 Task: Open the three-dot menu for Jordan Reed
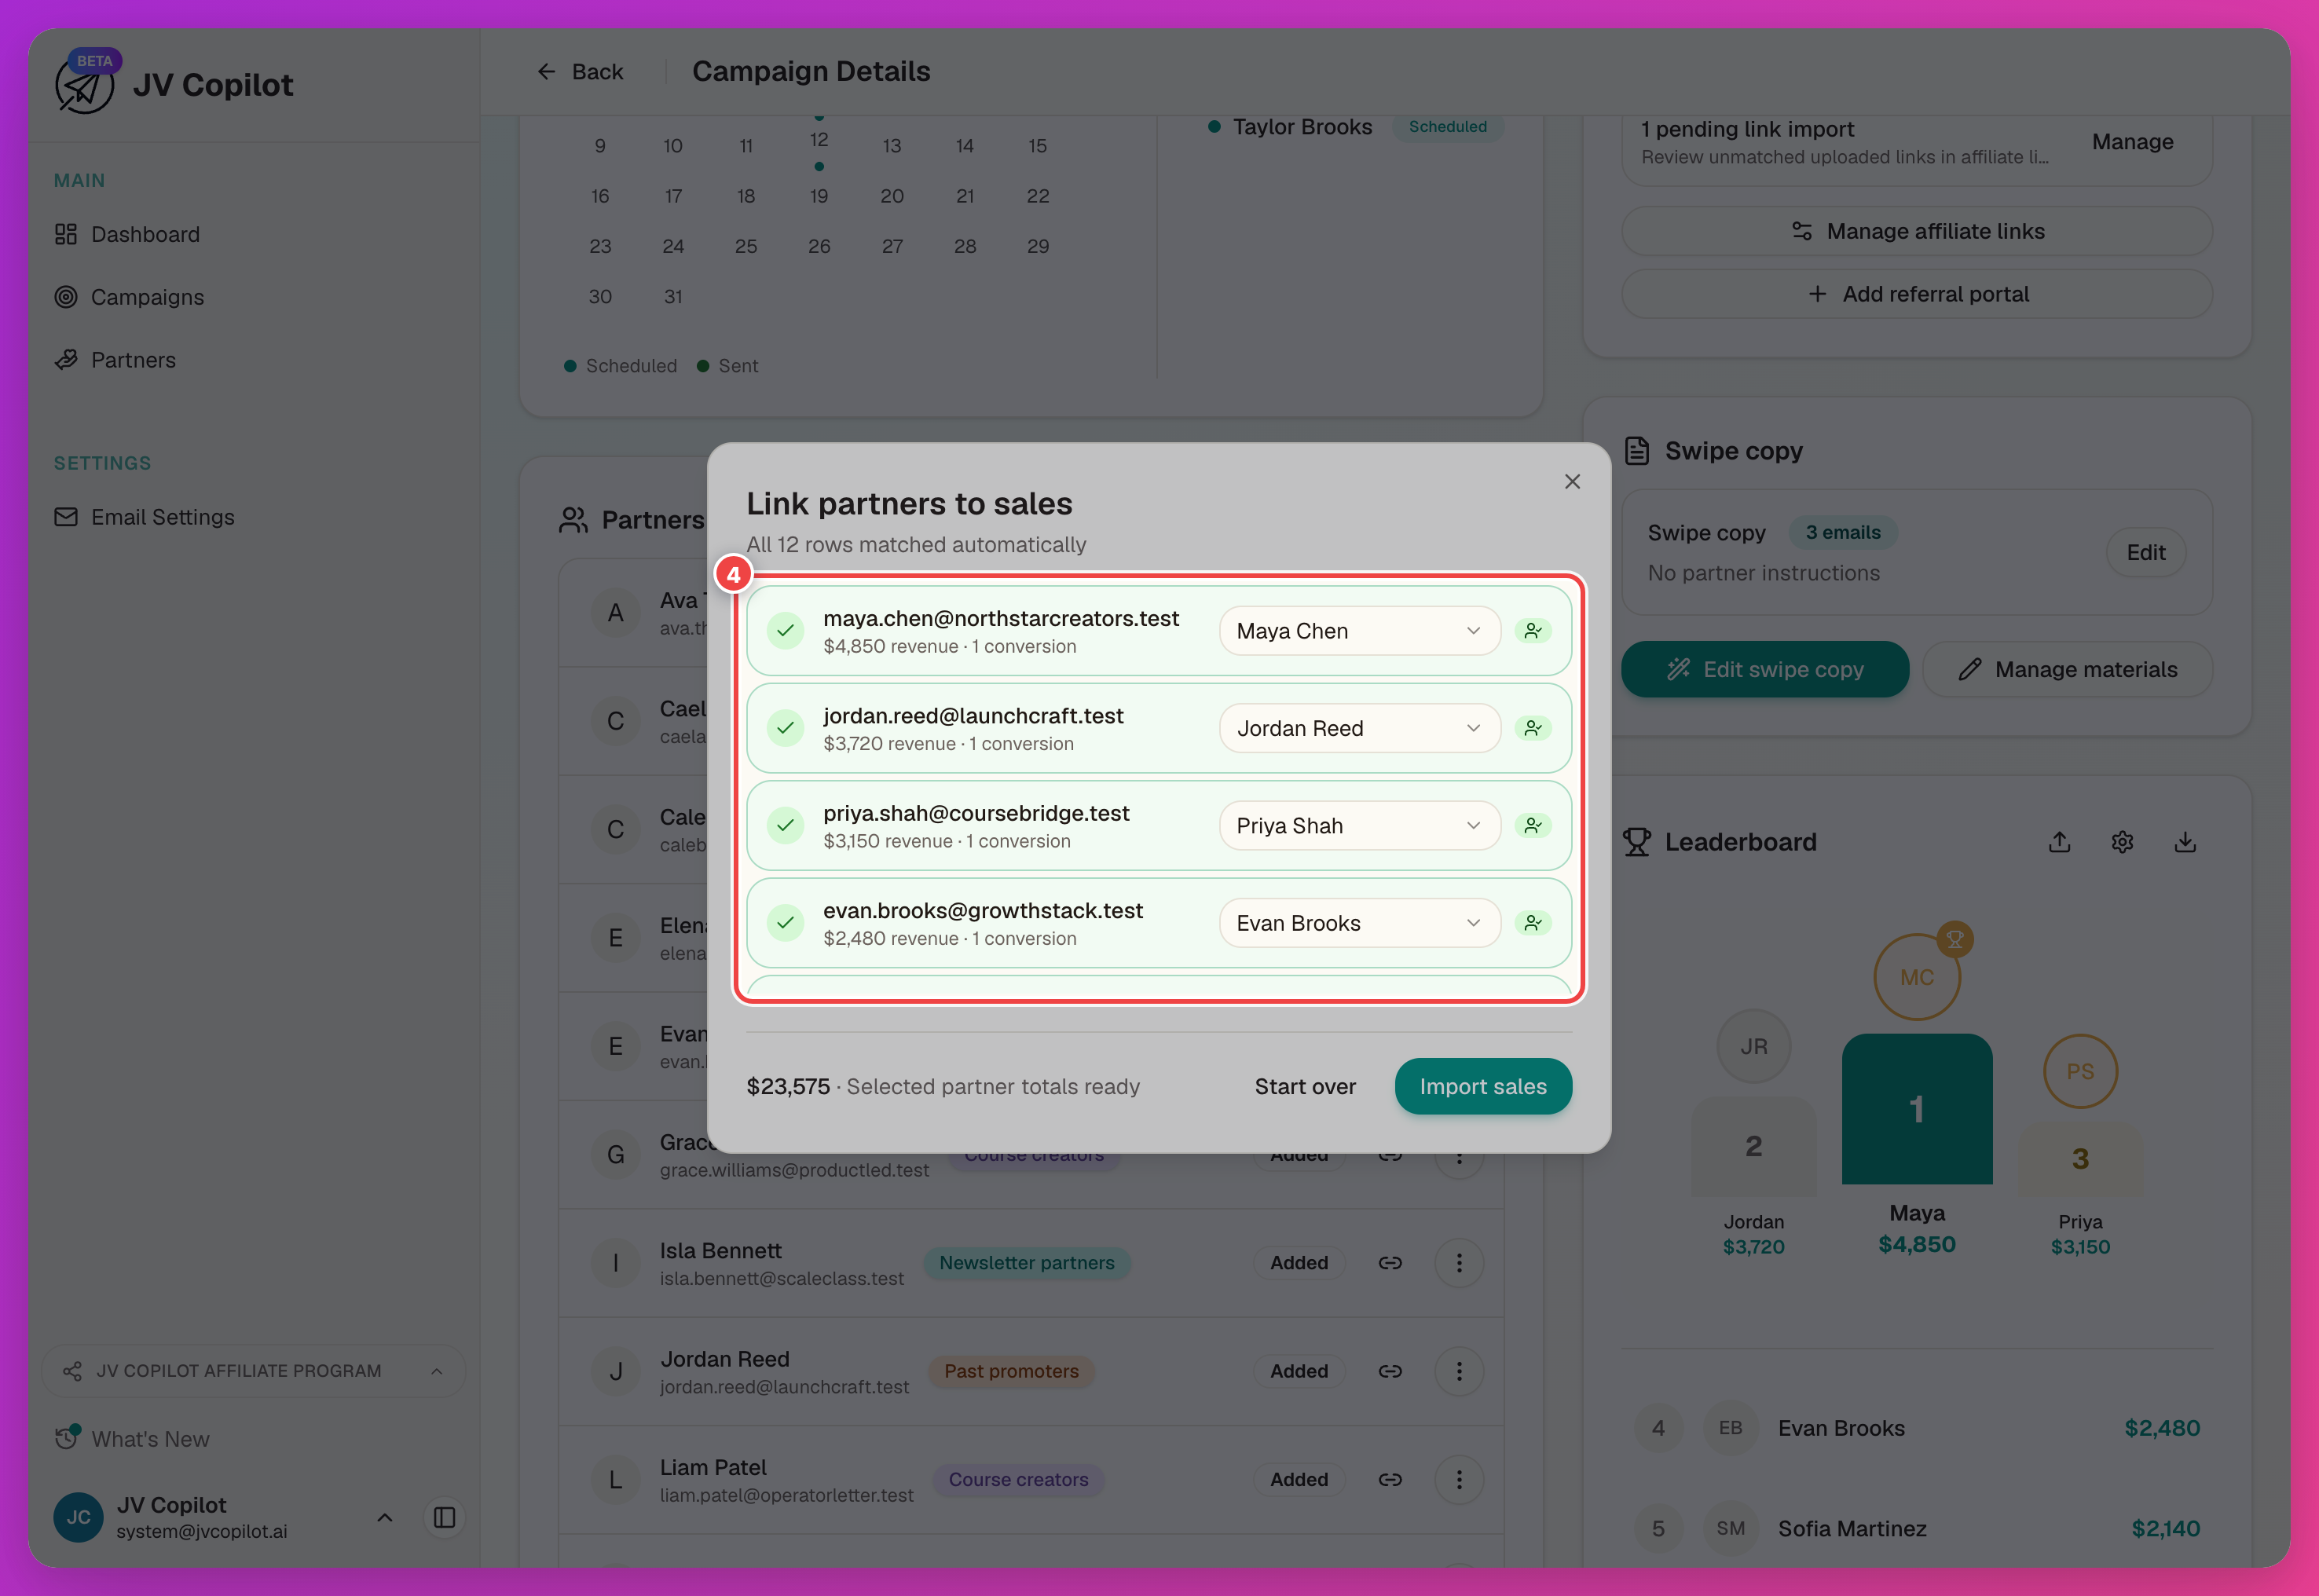[x=1459, y=1371]
